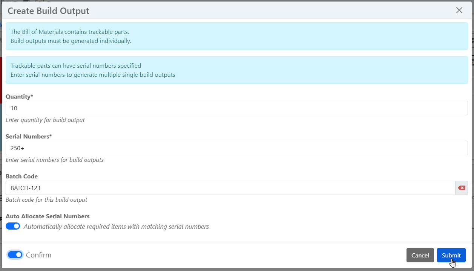Select help text "Enter quantity for build output"

pyautogui.click(x=45, y=120)
